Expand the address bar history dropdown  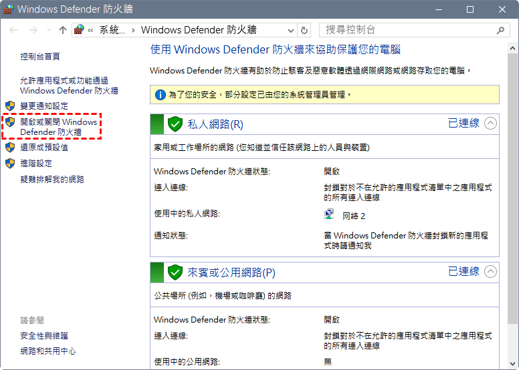pyautogui.click(x=291, y=31)
